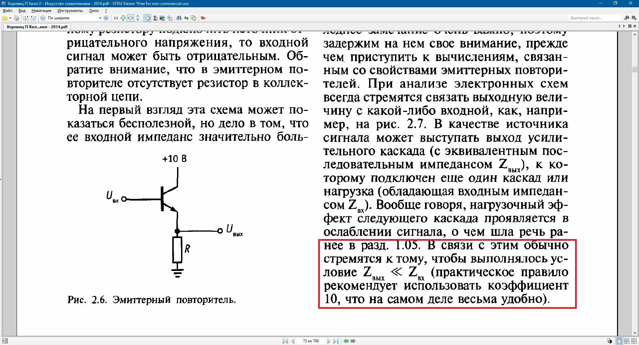Switch to previous tab with left triangle
The width and height of the screenshot is (639, 345).
[x=619, y=26]
